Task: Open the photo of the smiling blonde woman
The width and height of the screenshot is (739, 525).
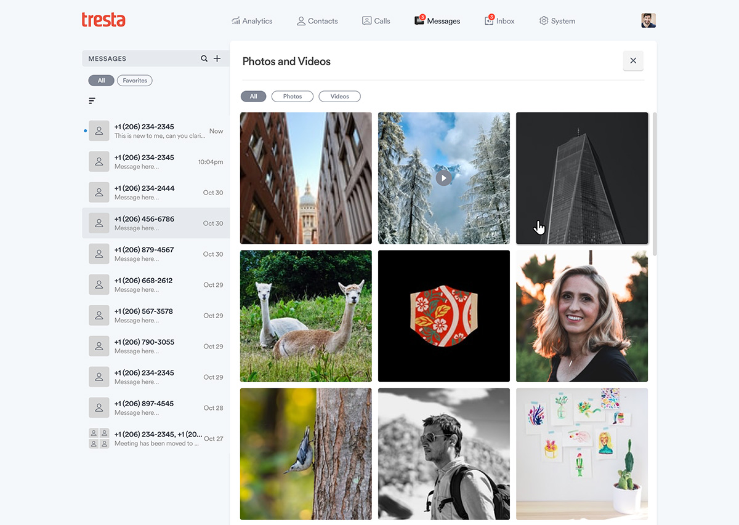Action: click(x=582, y=316)
